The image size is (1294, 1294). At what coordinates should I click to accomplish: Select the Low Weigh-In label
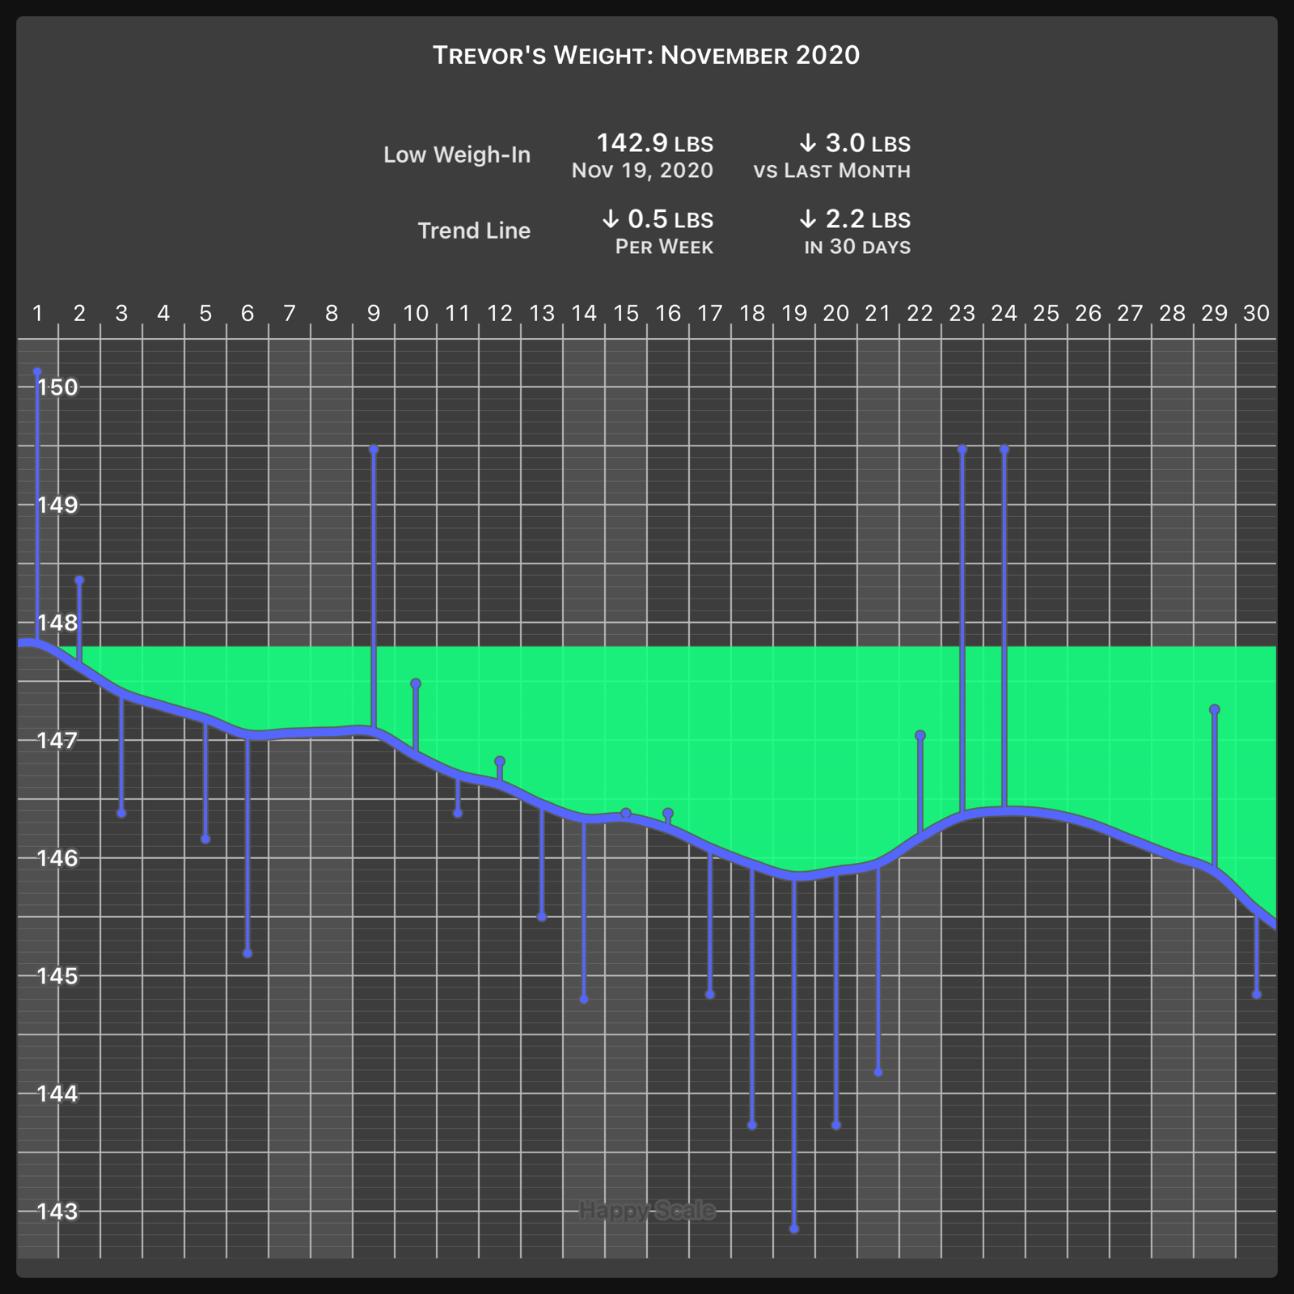(457, 154)
